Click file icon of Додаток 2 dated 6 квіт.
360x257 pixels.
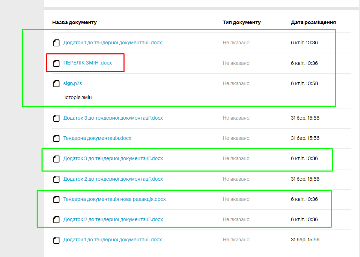pyautogui.click(x=56, y=220)
